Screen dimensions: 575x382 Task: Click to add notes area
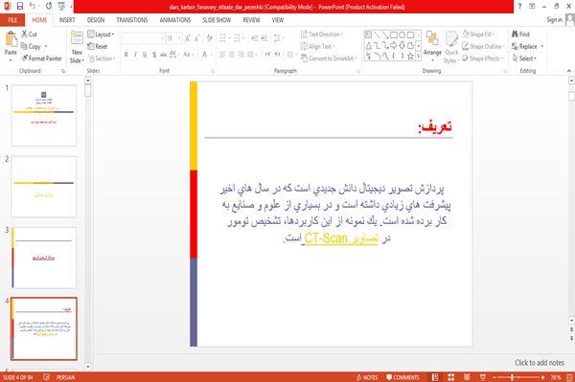(x=540, y=363)
